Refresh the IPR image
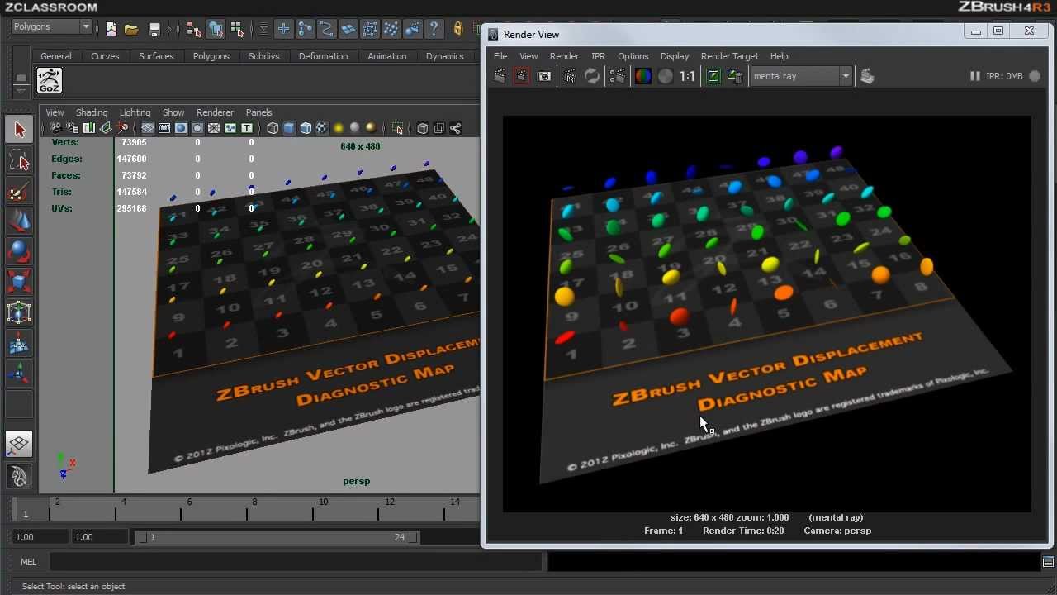 (592, 76)
